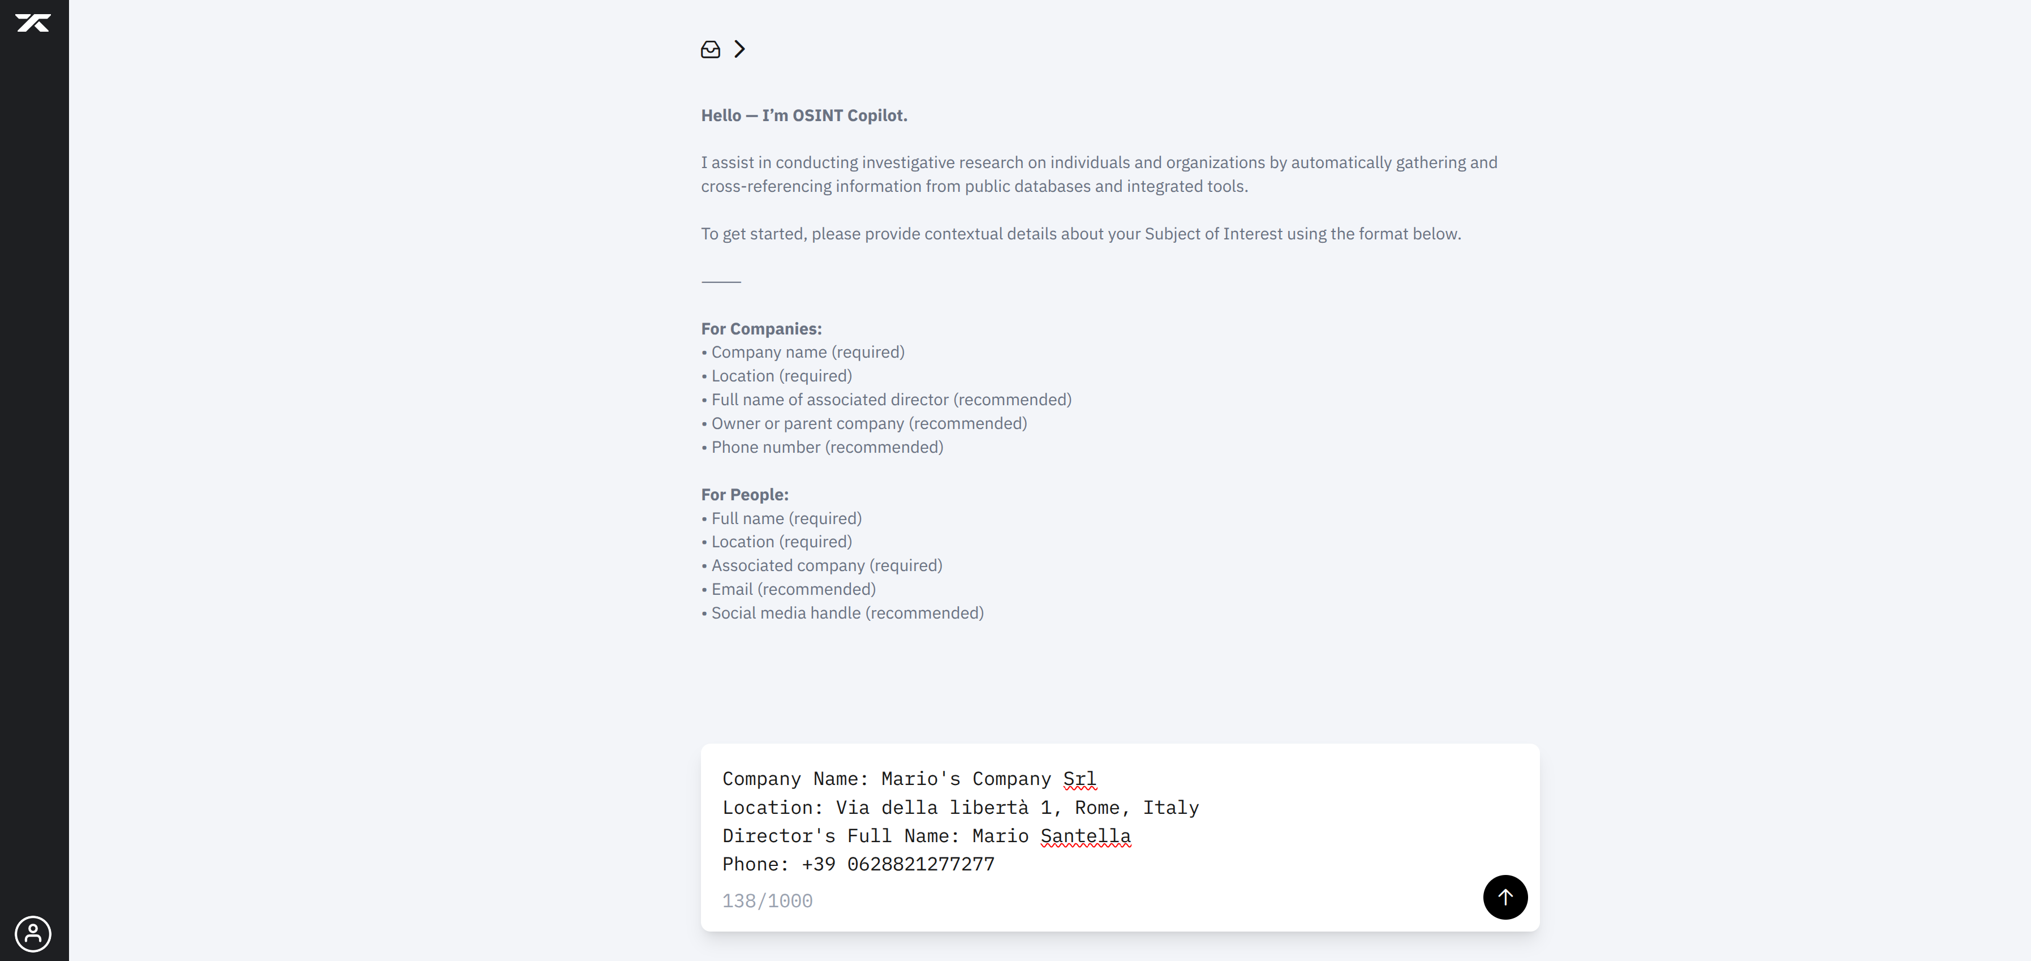The image size is (2031, 961).
Task: Click the "For Companies:" heading
Action: pos(761,329)
